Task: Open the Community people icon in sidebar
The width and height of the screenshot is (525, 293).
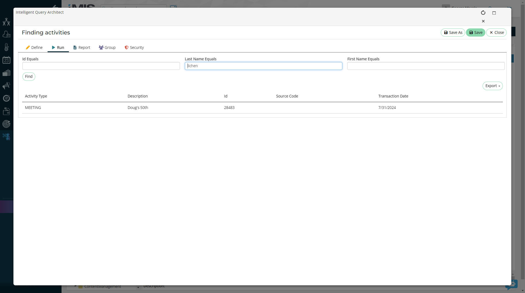Action: 6,22
